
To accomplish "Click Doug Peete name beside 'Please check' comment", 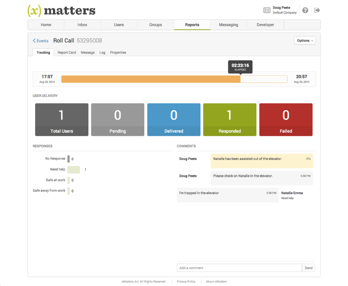I will (x=188, y=176).
